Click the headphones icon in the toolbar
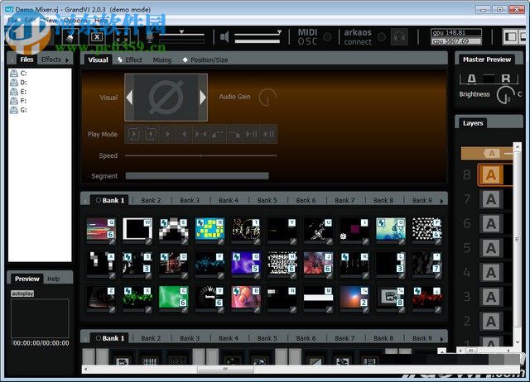This screenshot has height=382, width=530. 399,36
